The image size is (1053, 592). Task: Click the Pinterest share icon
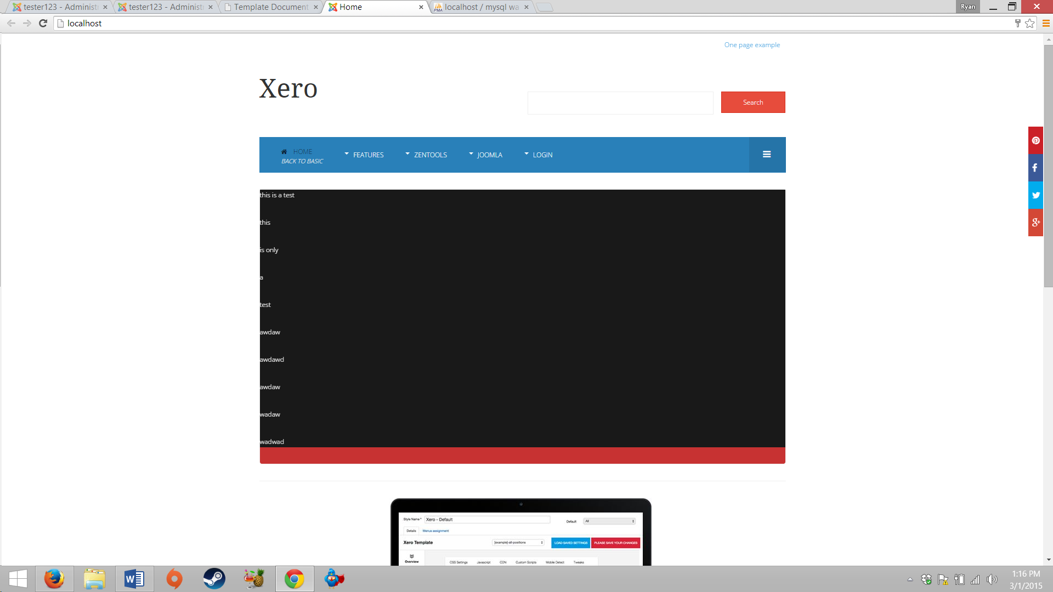[x=1035, y=140]
